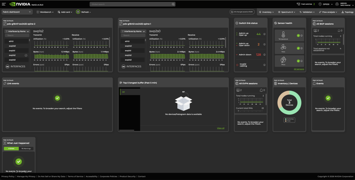Focus the spine-1 interface Search field
The width and height of the screenshot is (355, 180).
pyautogui.click(x=133, y=35)
